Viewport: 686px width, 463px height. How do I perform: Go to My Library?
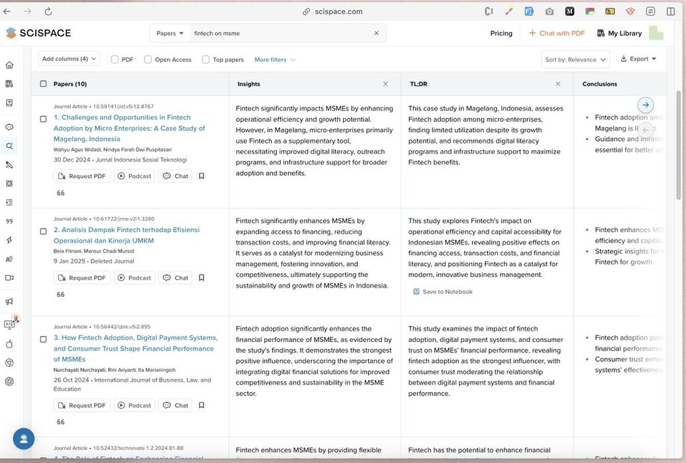pos(619,33)
